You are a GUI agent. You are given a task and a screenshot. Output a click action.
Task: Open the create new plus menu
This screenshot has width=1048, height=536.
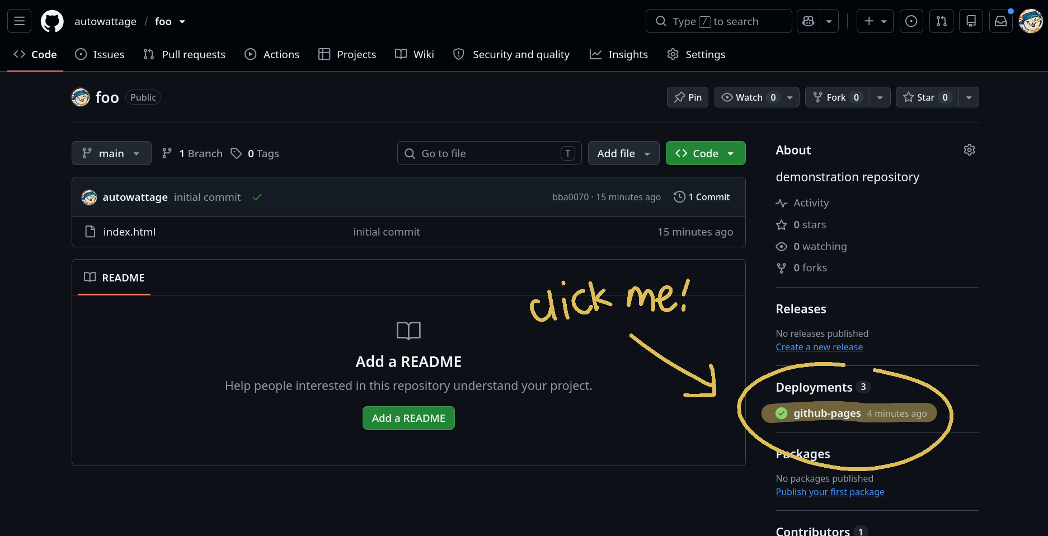coord(875,21)
